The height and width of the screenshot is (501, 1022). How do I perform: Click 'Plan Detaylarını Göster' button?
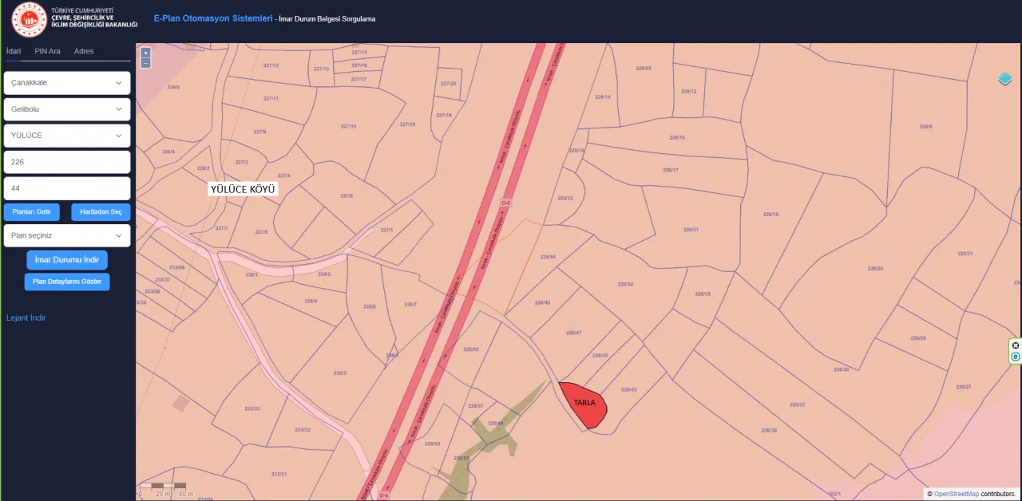coord(67,282)
